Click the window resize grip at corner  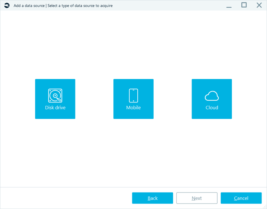pos(265,207)
